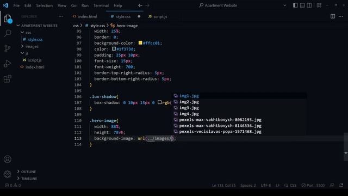Click the unsaved dot on style.css tab
Image resolution: width=348 pixels, height=196 pixels.
(139, 16)
